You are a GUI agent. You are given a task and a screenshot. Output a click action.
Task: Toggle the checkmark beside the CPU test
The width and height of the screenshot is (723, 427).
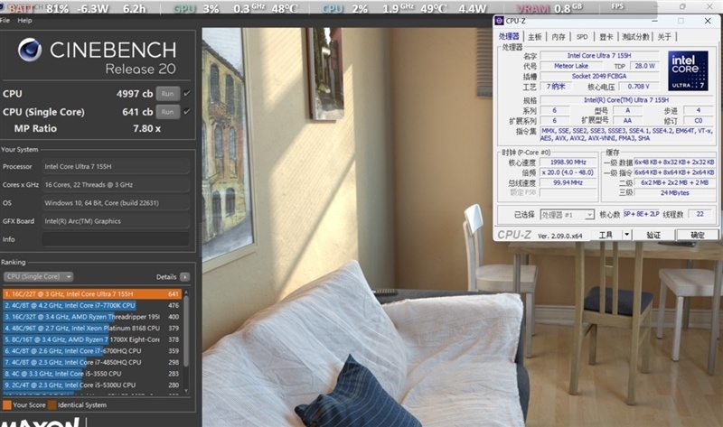click(187, 93)
